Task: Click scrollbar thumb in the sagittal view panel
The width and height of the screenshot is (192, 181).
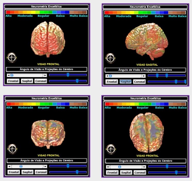Action: click(x=110, y=76)
